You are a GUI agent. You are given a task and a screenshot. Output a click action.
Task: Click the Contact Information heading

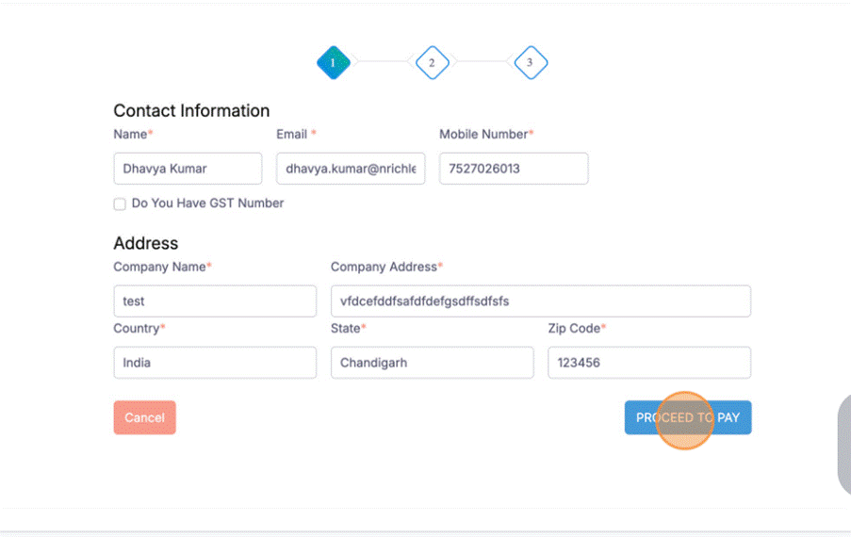(191, 110)
